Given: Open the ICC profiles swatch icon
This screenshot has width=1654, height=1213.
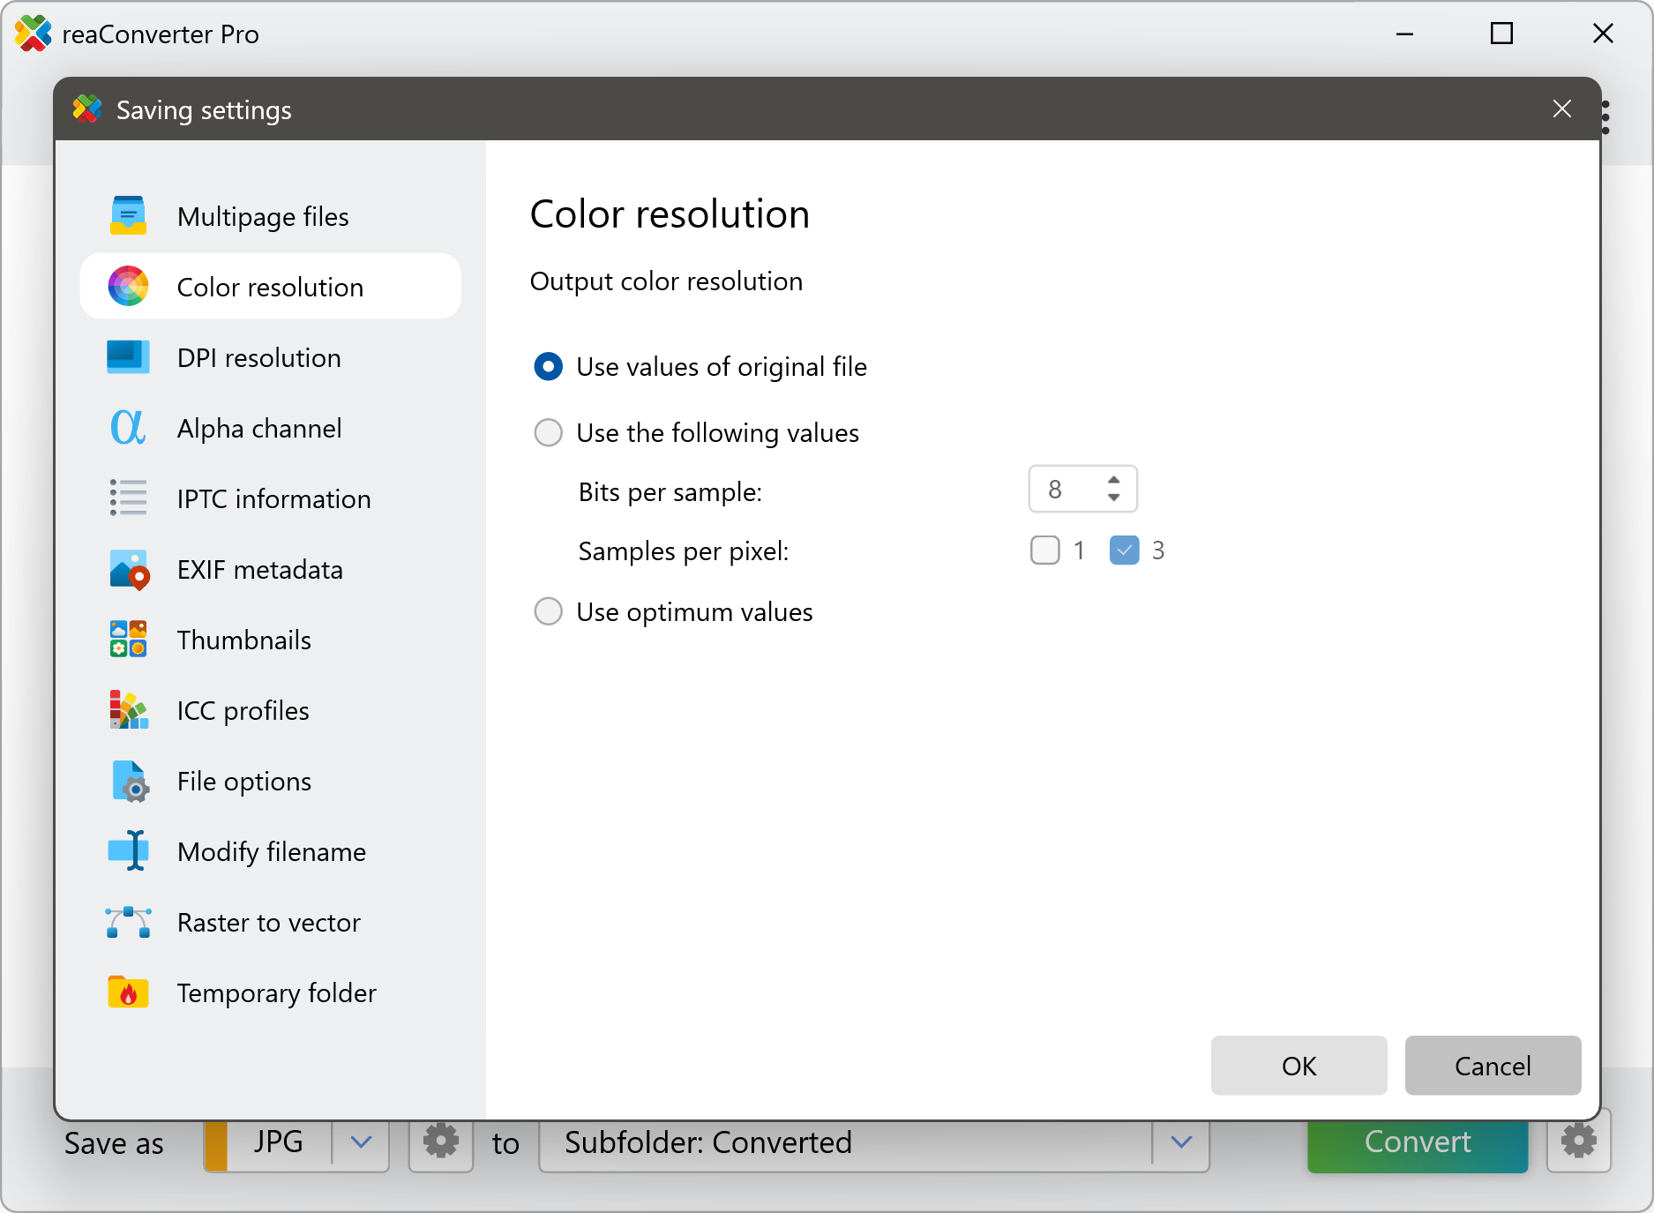Looking at the screenshot, I should click(128, 710).
